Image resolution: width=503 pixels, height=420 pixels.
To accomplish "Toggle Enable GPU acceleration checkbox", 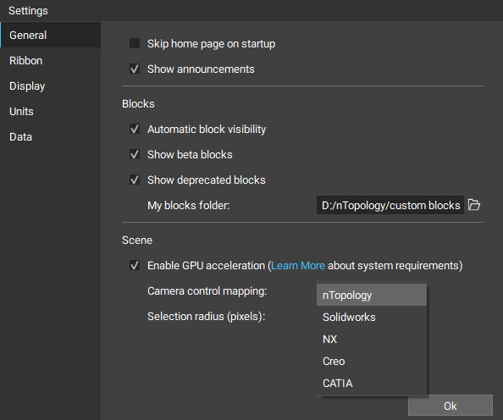I will click(x=135, y=265).
